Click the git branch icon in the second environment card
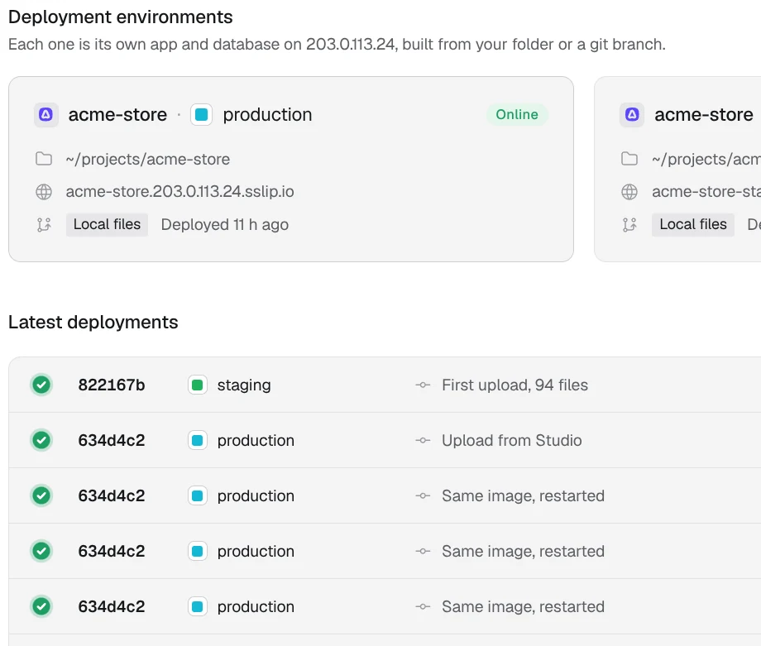Viewport: 761px width, 646px height. [x=629, y=225]
